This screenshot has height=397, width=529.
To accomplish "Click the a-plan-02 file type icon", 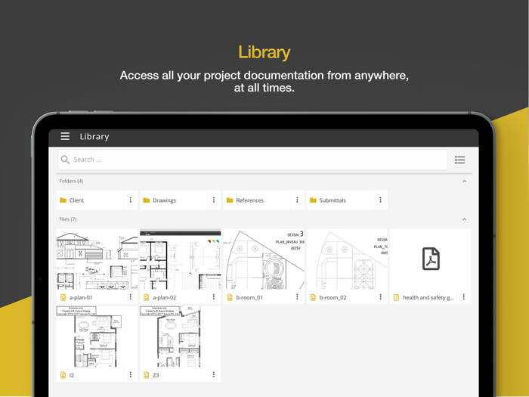I will click(x=146, y=297).
